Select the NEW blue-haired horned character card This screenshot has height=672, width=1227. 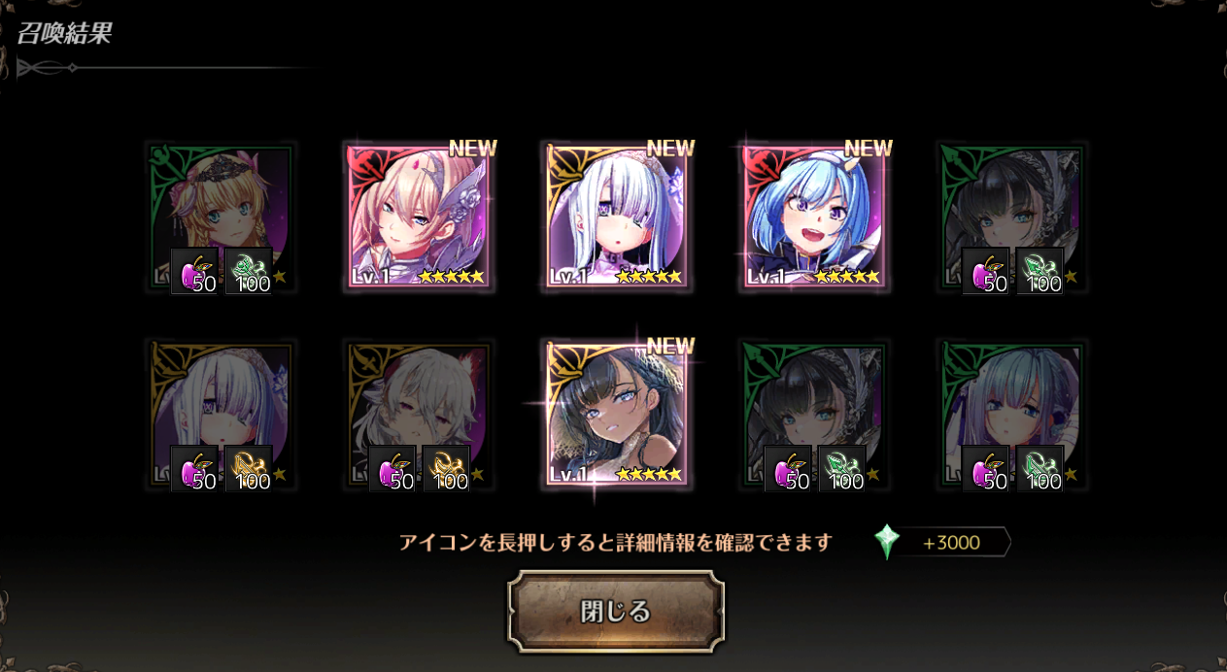[x=814, y=218]
